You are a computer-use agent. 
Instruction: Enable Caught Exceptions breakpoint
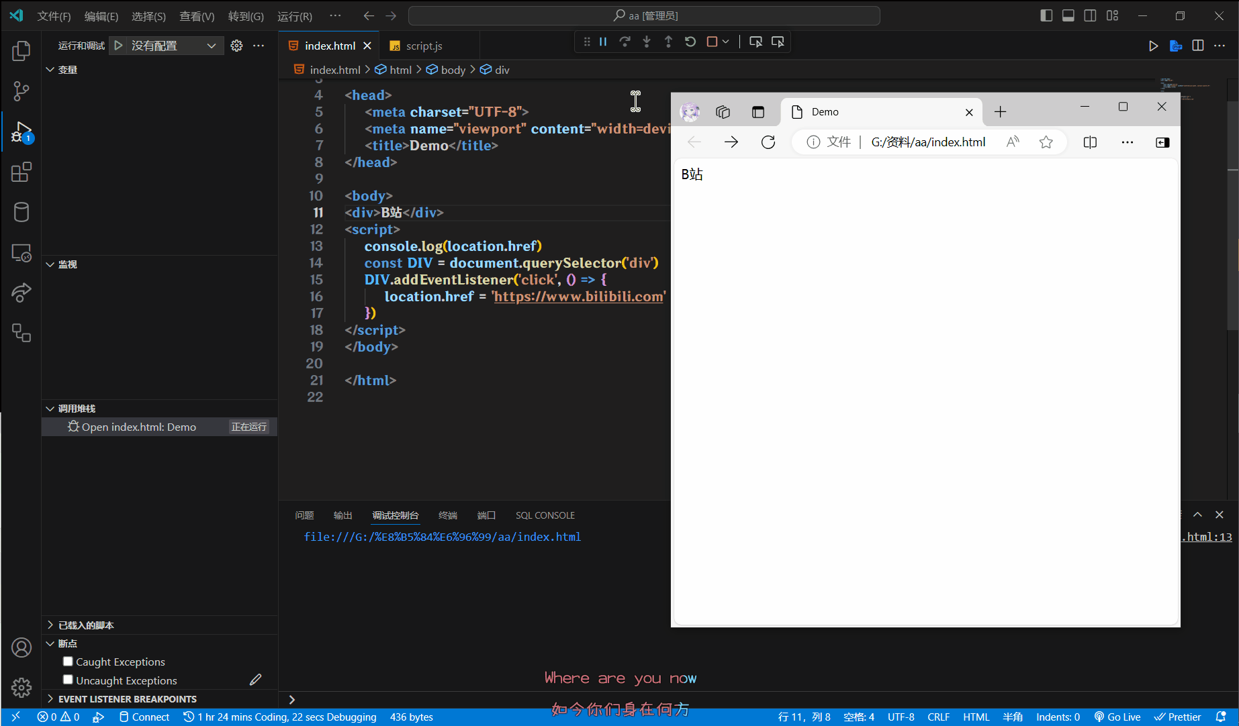coord(68,662)
